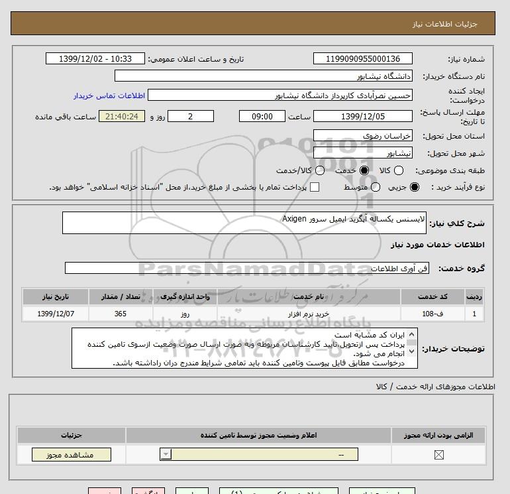The image size is (510, 494).
Task: Click الزامی بودن ارائه مجوز column header
Action: pyautogui.click(x=438, y=435)
